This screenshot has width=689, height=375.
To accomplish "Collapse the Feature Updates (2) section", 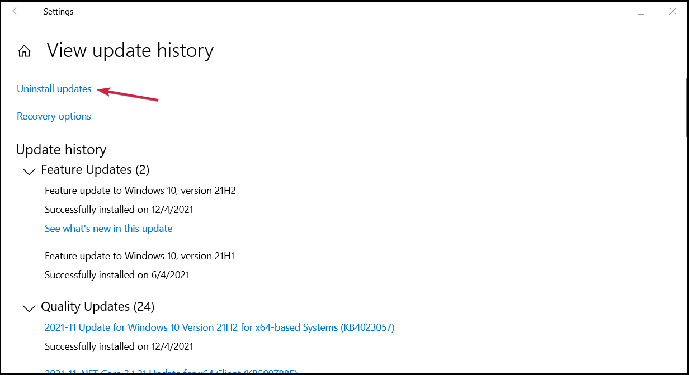I will [29, 171].
